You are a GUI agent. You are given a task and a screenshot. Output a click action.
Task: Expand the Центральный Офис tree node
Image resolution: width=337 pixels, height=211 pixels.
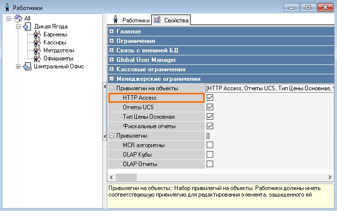pyautogui.click(x=19, y=67)
